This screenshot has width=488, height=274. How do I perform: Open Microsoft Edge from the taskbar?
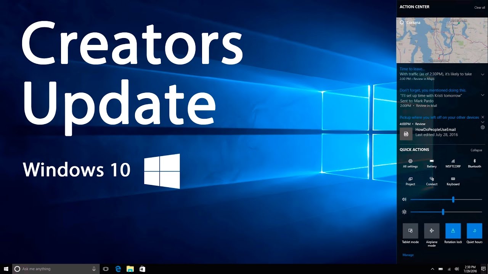pyautogui.click(x=118, y=269)
